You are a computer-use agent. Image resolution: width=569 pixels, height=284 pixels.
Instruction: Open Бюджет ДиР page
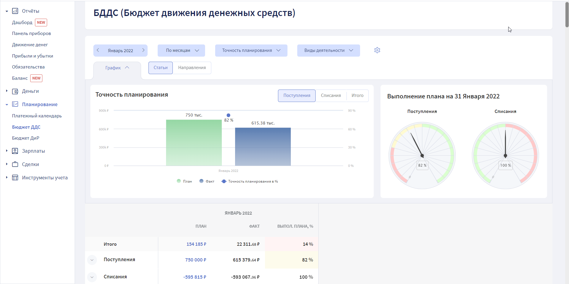click(25, 138)
